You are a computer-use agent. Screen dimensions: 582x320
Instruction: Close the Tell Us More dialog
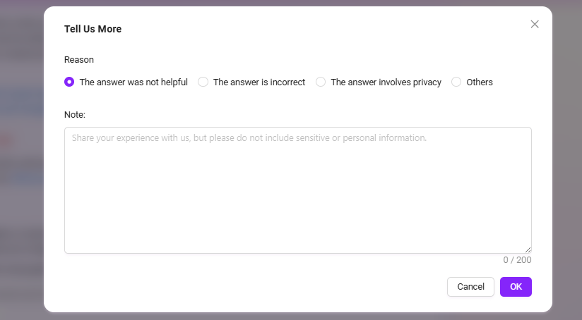tap(535, 25)
